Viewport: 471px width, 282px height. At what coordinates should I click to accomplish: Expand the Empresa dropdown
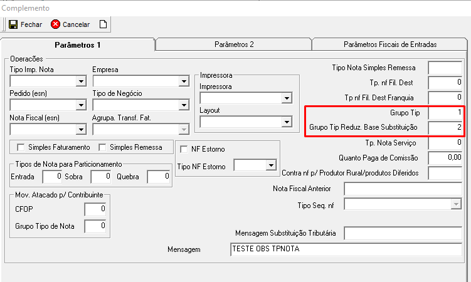(184, 81)
